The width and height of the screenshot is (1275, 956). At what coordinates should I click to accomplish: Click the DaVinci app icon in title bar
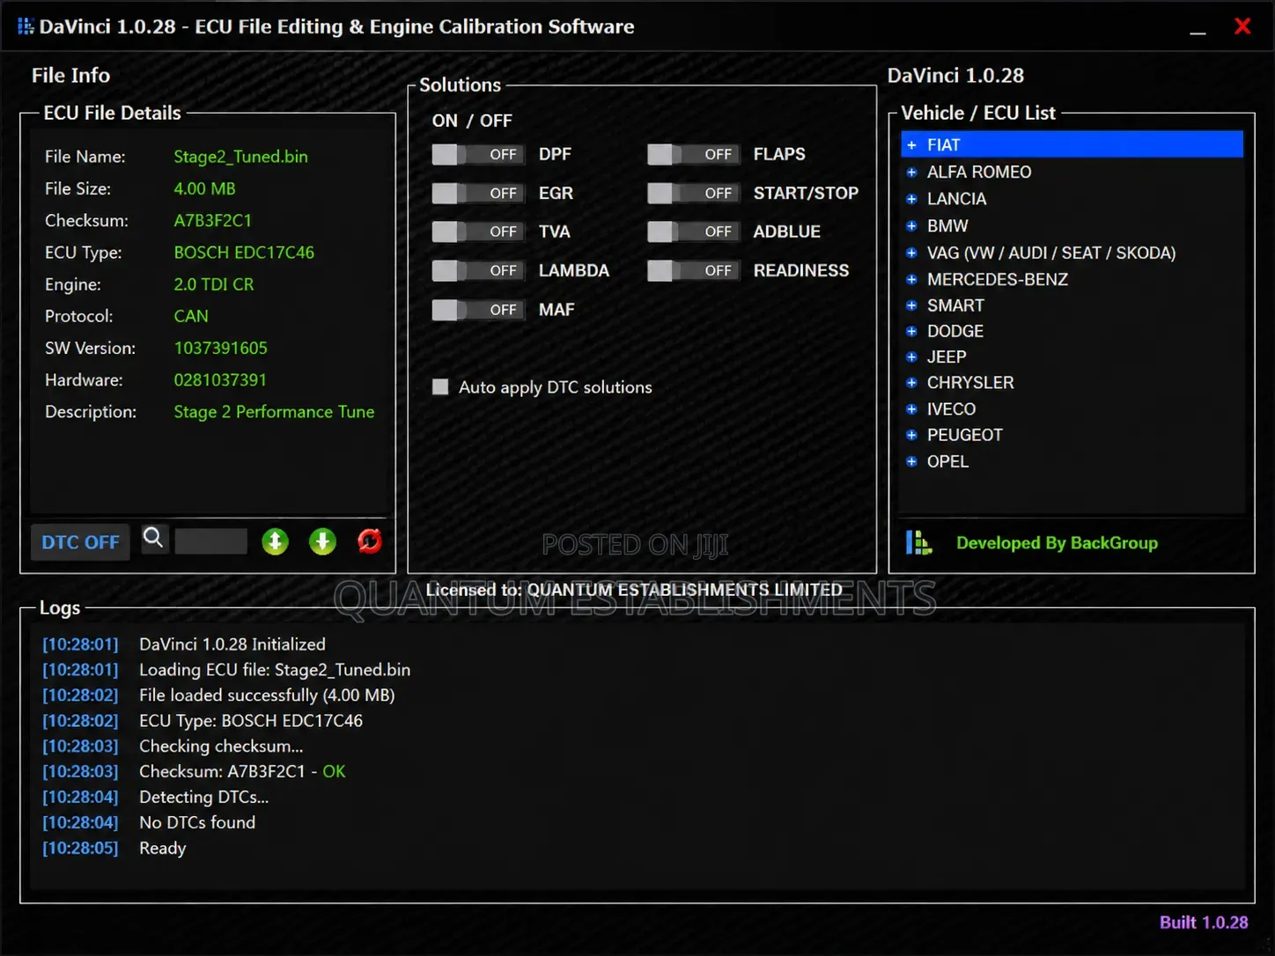pyautogui.click(x=26, y=26)
